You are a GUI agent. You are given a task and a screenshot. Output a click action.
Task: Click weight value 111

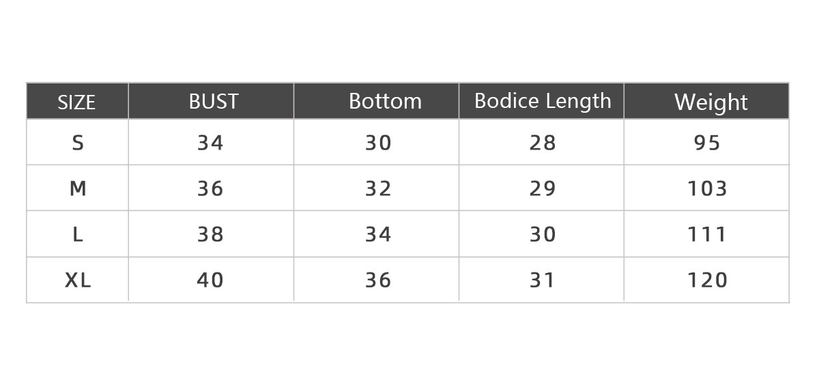point(707,234)
